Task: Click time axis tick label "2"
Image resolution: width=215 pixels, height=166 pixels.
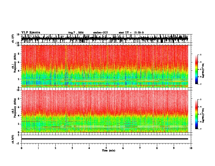Action: 55,148
